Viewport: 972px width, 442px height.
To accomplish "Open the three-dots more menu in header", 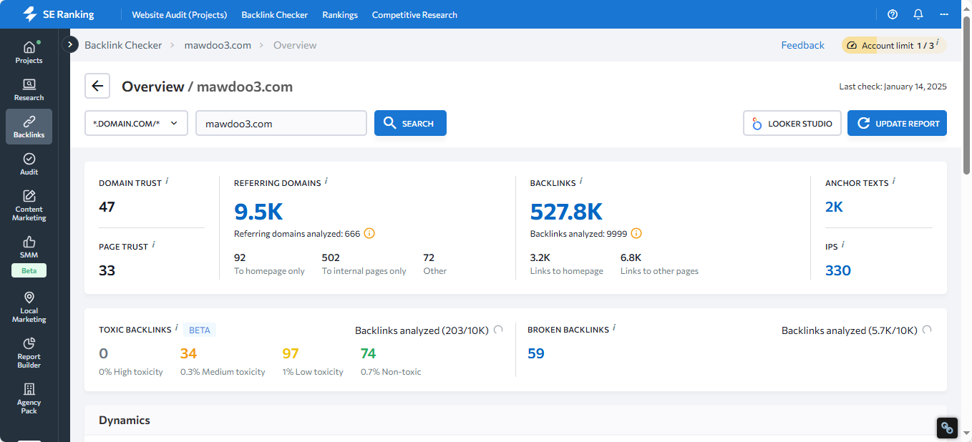I will point(944,14).
